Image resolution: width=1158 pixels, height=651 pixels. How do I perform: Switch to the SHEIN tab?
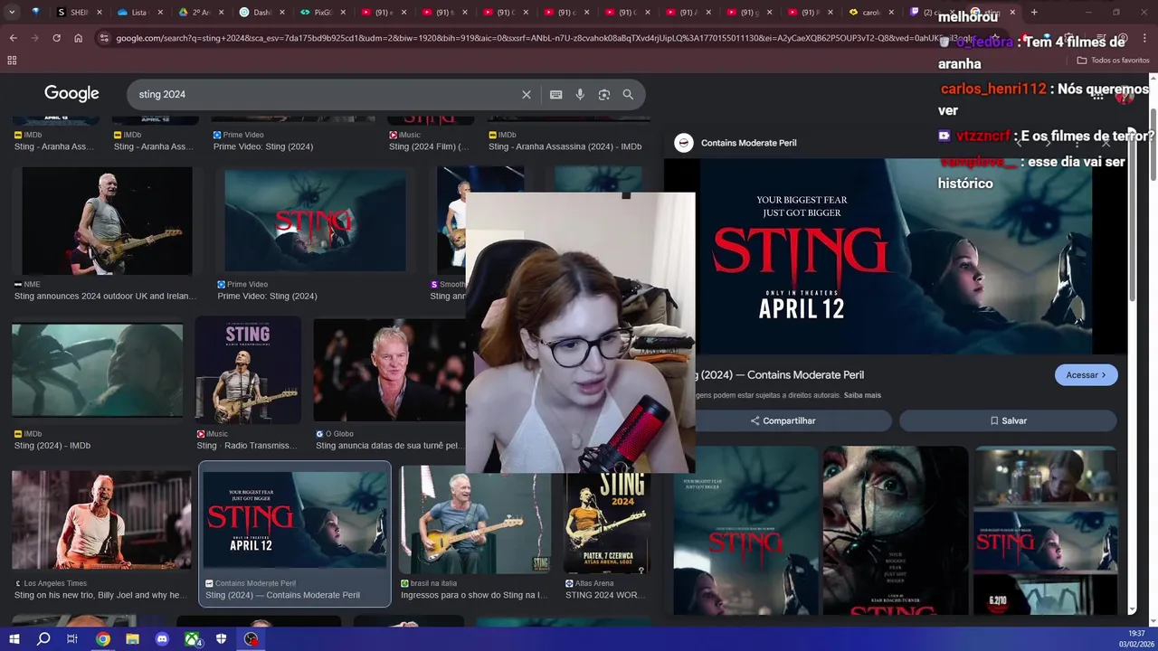pos(79,13)
